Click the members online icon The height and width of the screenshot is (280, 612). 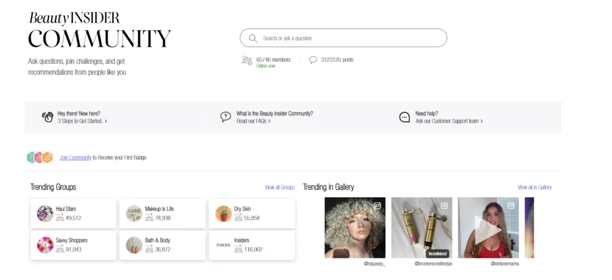tap(247, 60)
